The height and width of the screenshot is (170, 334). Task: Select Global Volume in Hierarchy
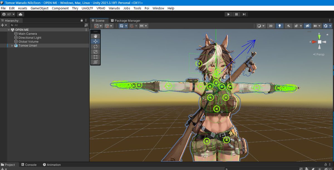pos(28,42)
